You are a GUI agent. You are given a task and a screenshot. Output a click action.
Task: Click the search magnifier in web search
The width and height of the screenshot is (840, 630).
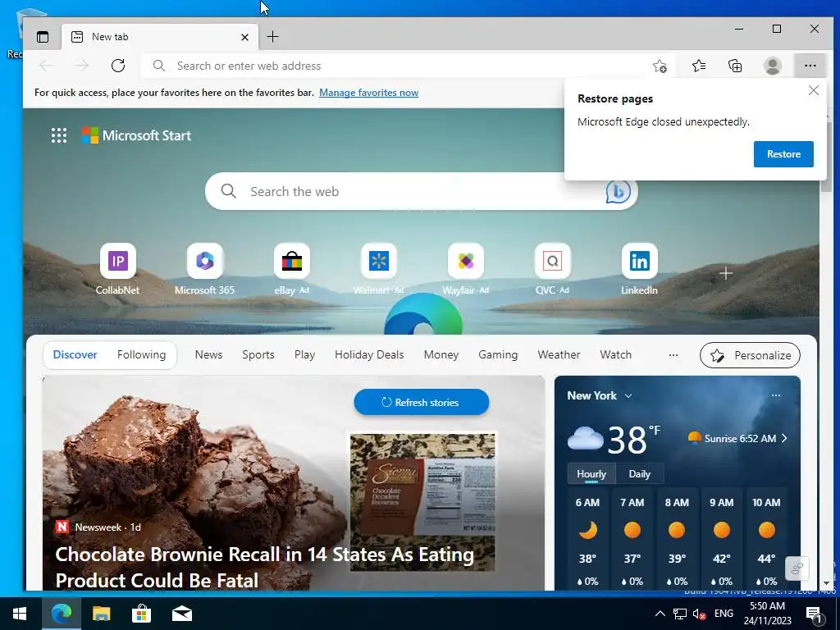click(229, 191)
